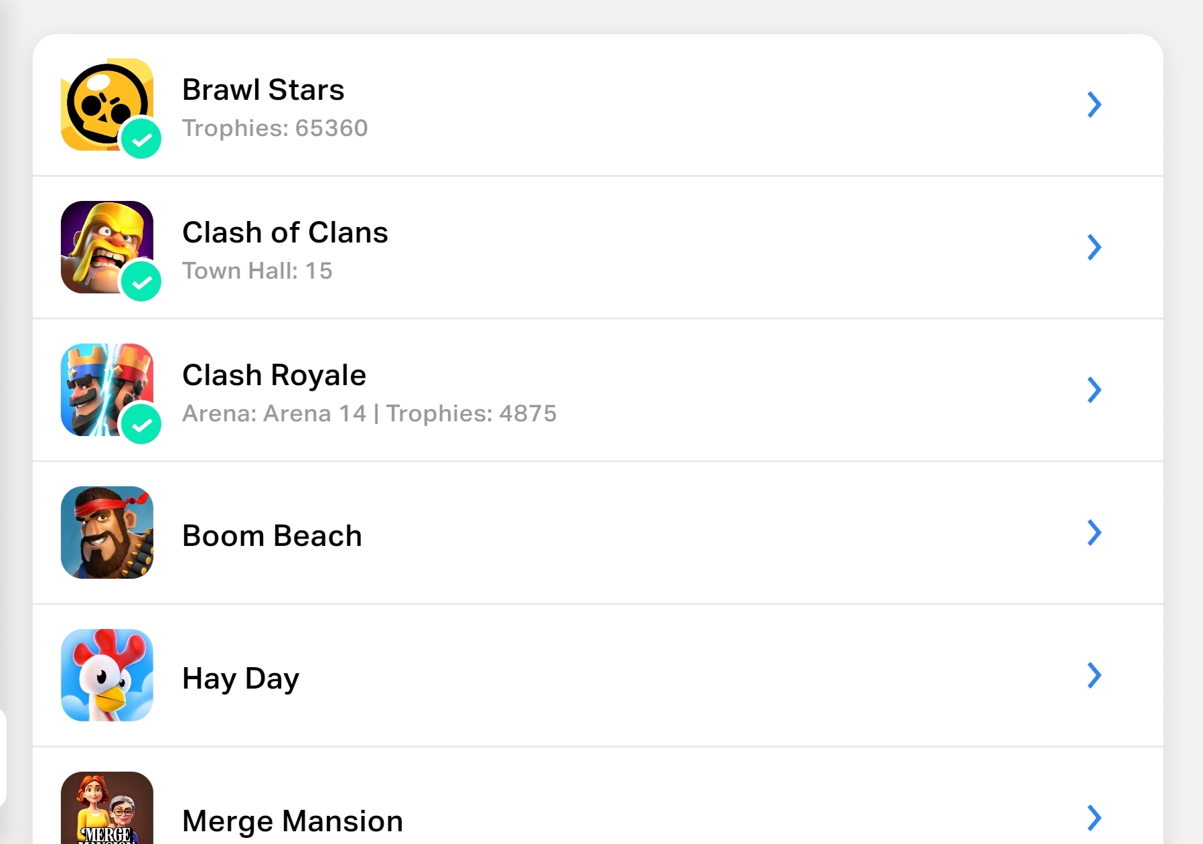This screenshot has height=844, width=1203.
Task: Open the Brawl Stars game icon
Action: coord(107,104)
